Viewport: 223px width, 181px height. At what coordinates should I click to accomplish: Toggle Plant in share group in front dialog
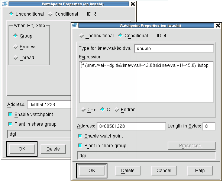(x=80, y=146)
